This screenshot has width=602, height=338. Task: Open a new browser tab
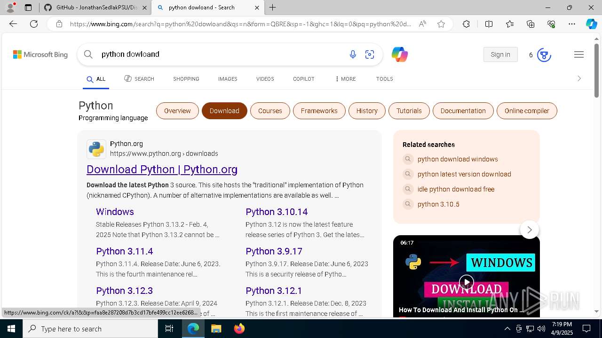(x=273, y=8)
